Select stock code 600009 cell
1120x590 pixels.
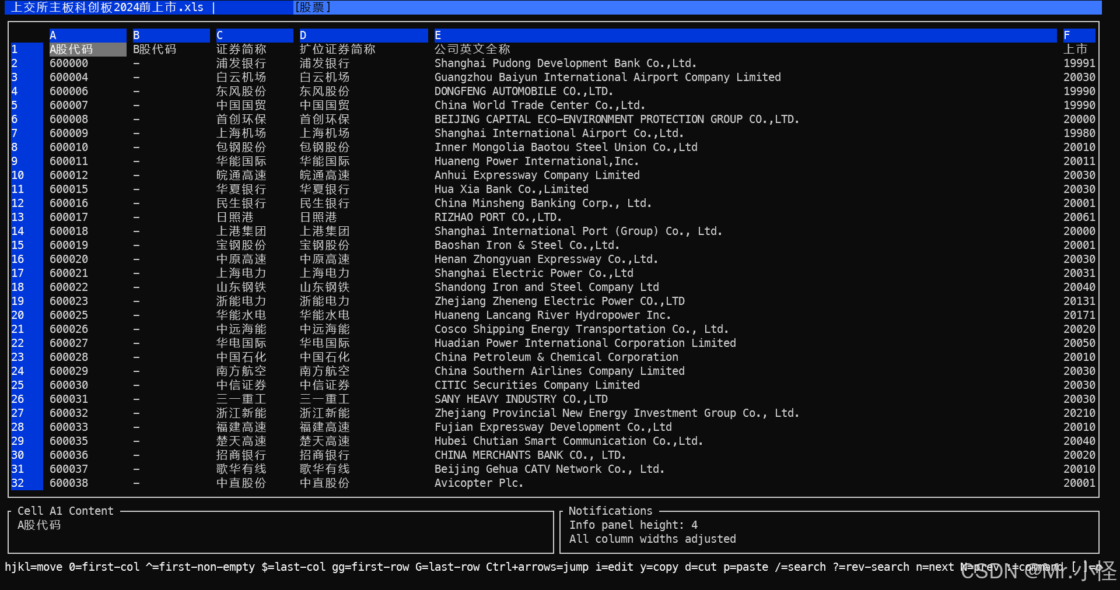coord(69,133)
